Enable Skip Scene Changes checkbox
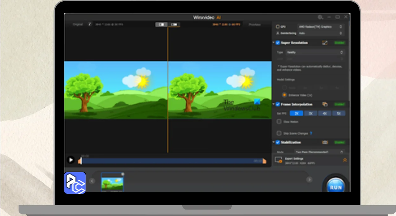The image size is (396, 216). click(279, 133)
